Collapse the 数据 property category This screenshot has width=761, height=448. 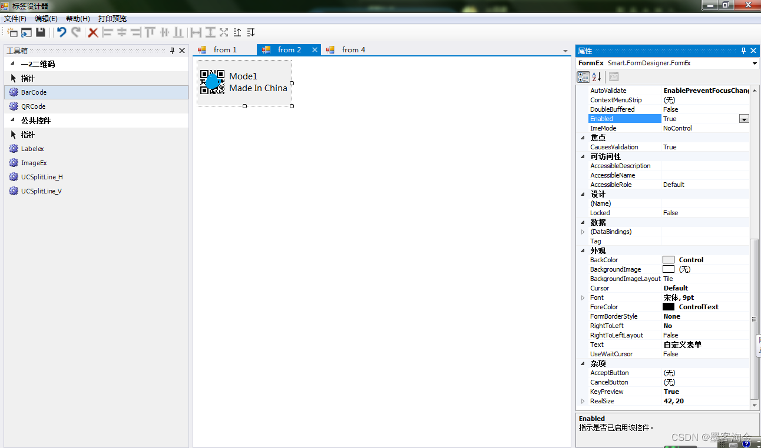point(583,222)
